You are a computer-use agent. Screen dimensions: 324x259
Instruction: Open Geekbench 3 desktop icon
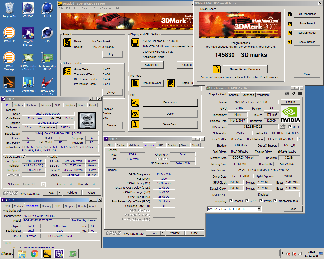(x=28, y=84)
